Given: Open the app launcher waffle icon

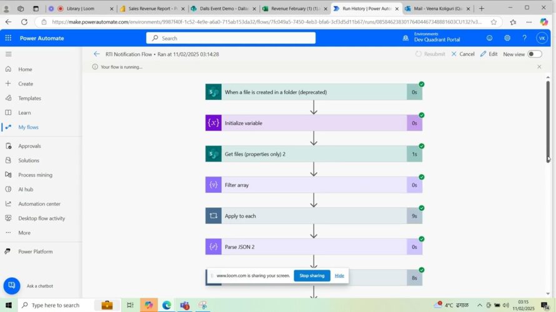Looking at the screenshot, I should click(8, 38).
